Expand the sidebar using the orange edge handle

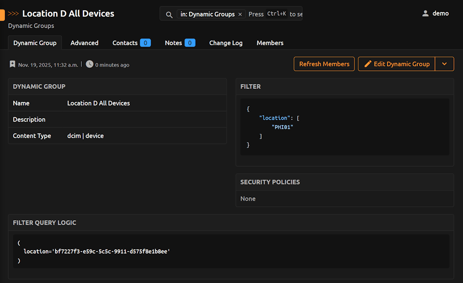point(2,14)
